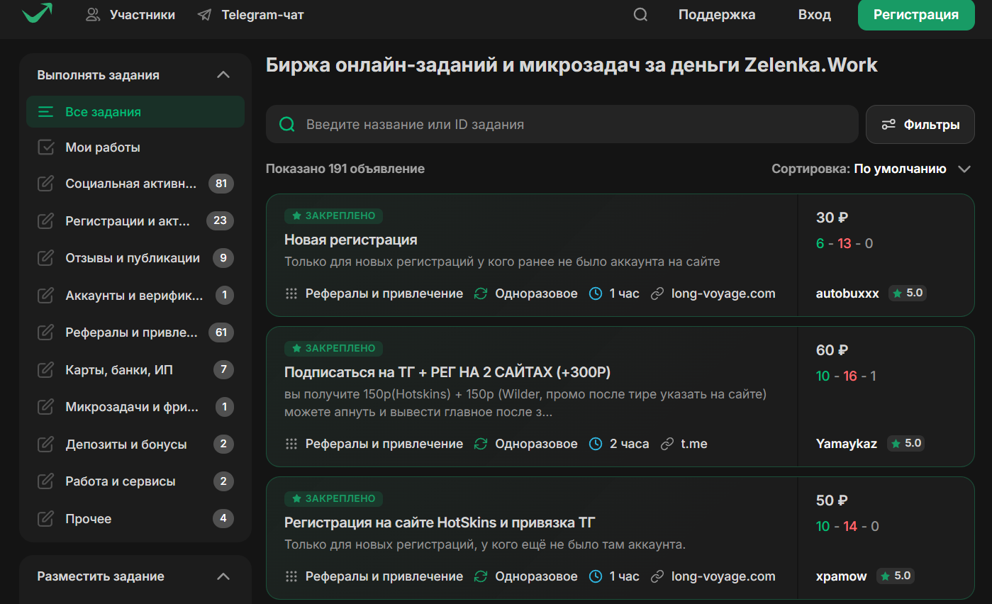Open task titled Новая регистрация
The image size is (992, 604).
point(350,240)
